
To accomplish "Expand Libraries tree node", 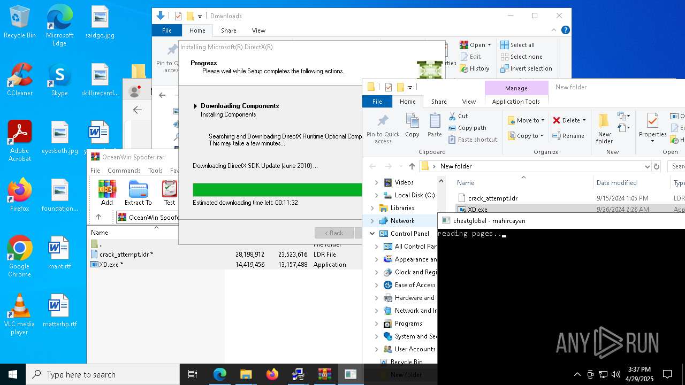I will (x=372, y=208).
